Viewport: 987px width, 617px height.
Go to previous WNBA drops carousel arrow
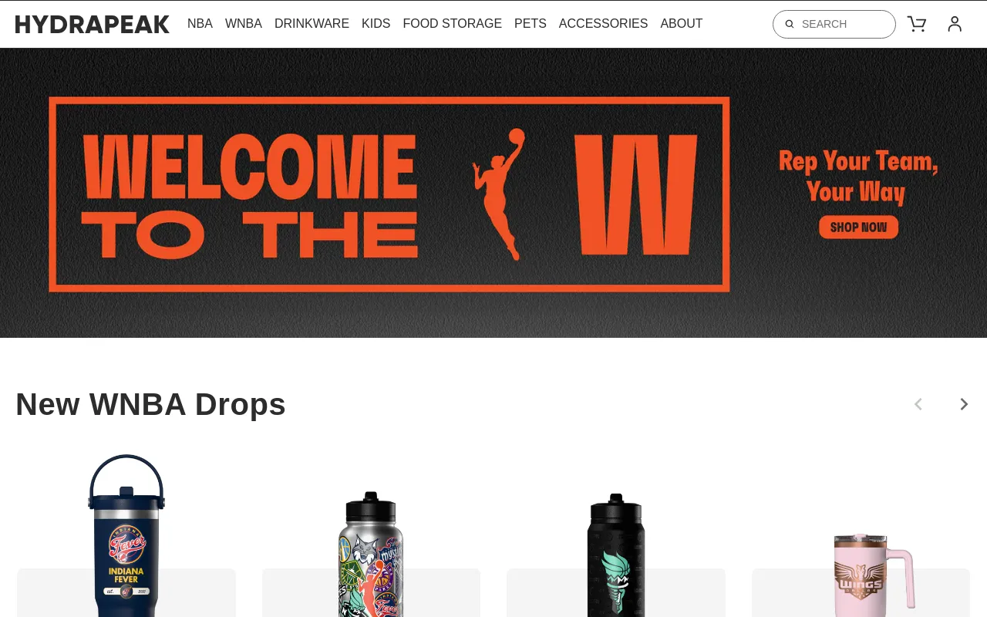point(918,404)
